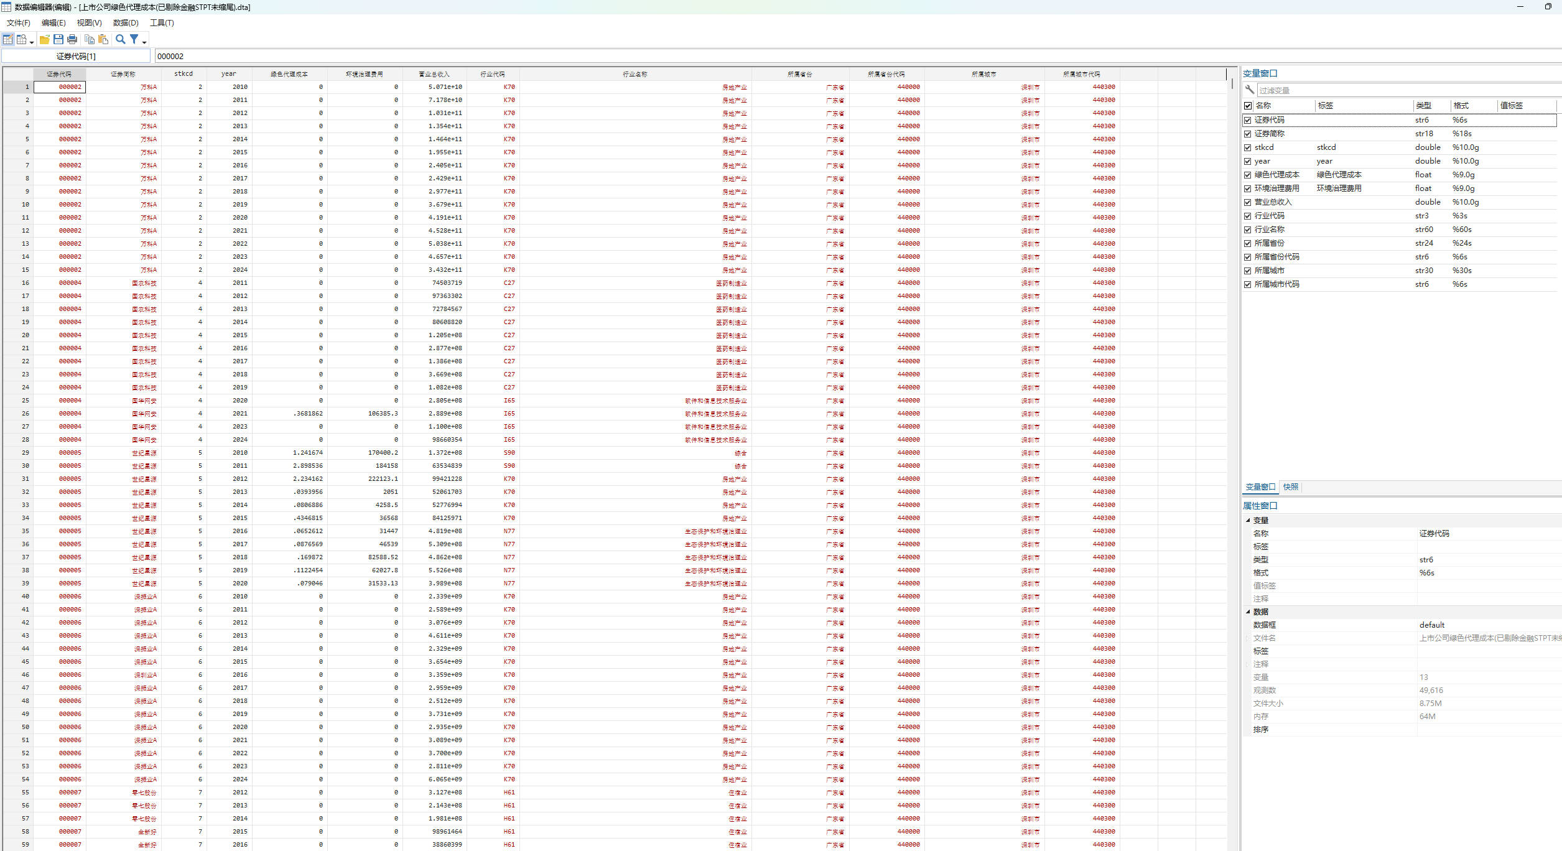The image size is (1562, 851).
Task: Save dataset using the floppy disk icon
Action: coord(58,39)
